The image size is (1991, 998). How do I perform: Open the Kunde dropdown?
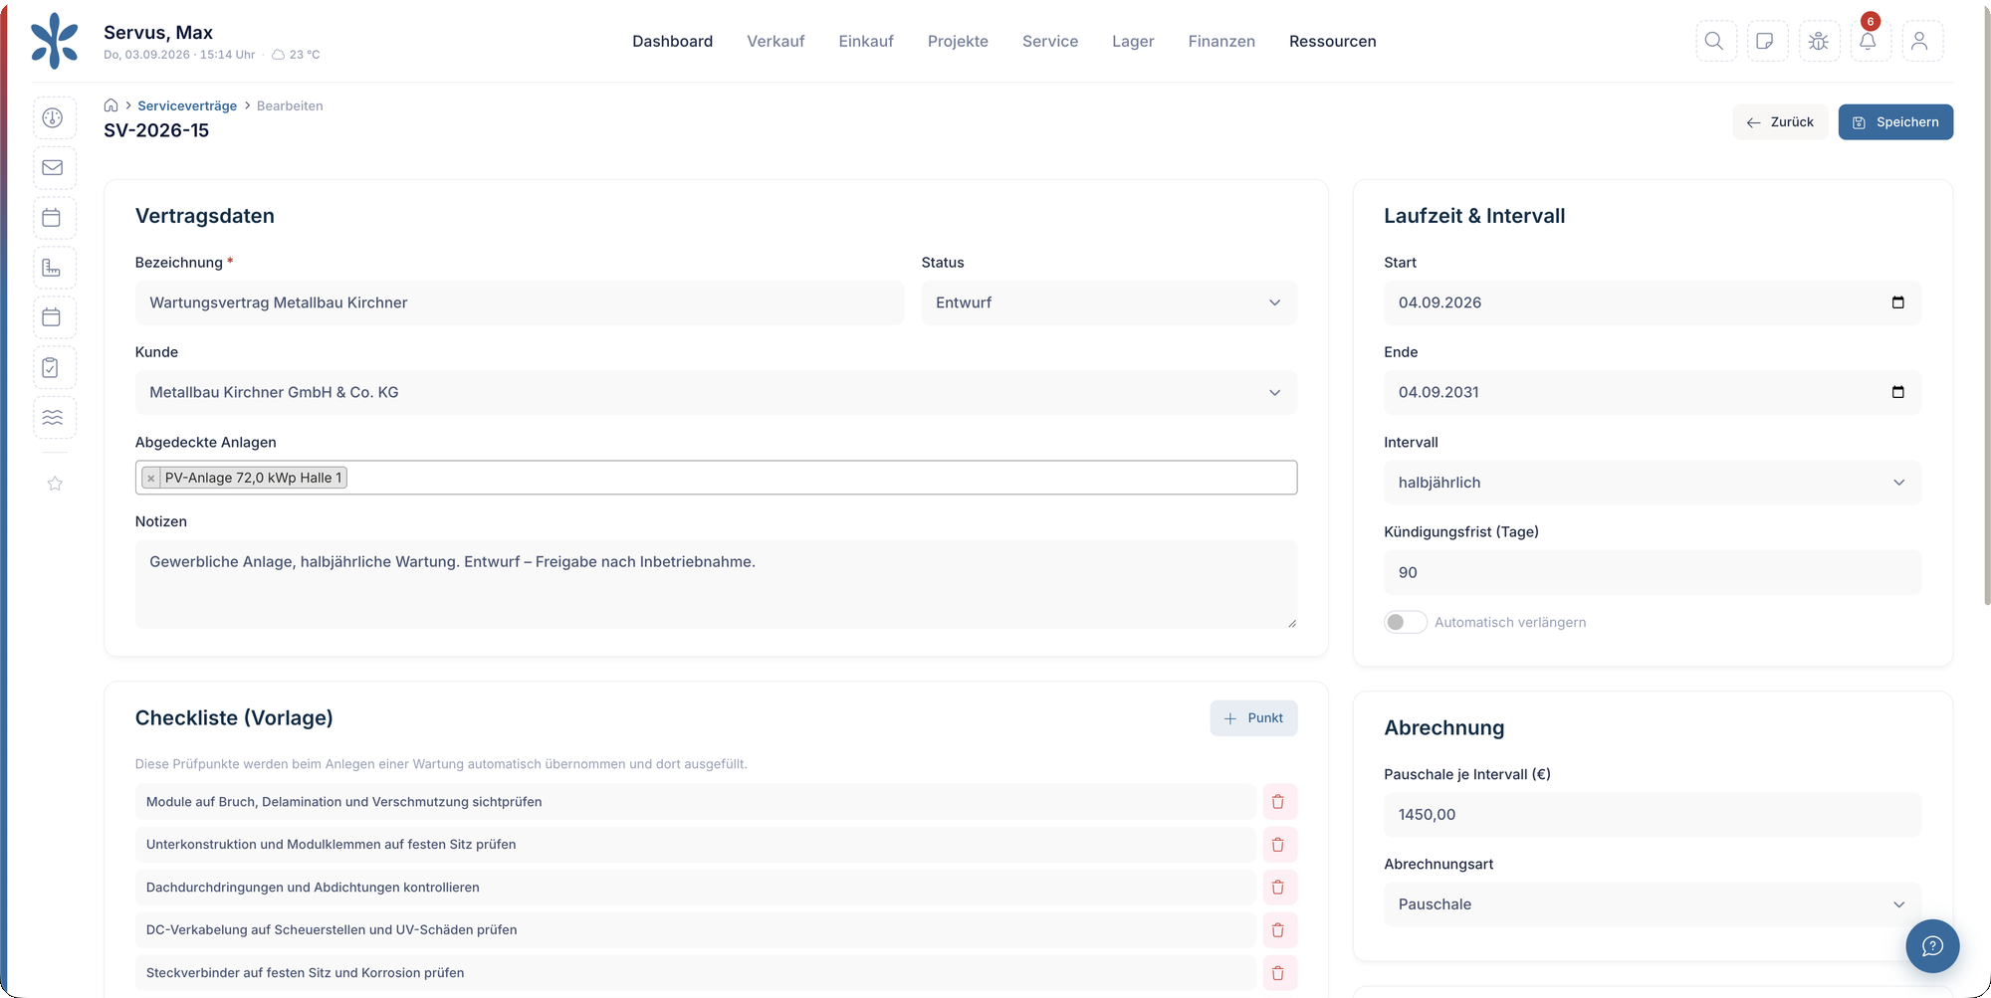tap(716, 392)
